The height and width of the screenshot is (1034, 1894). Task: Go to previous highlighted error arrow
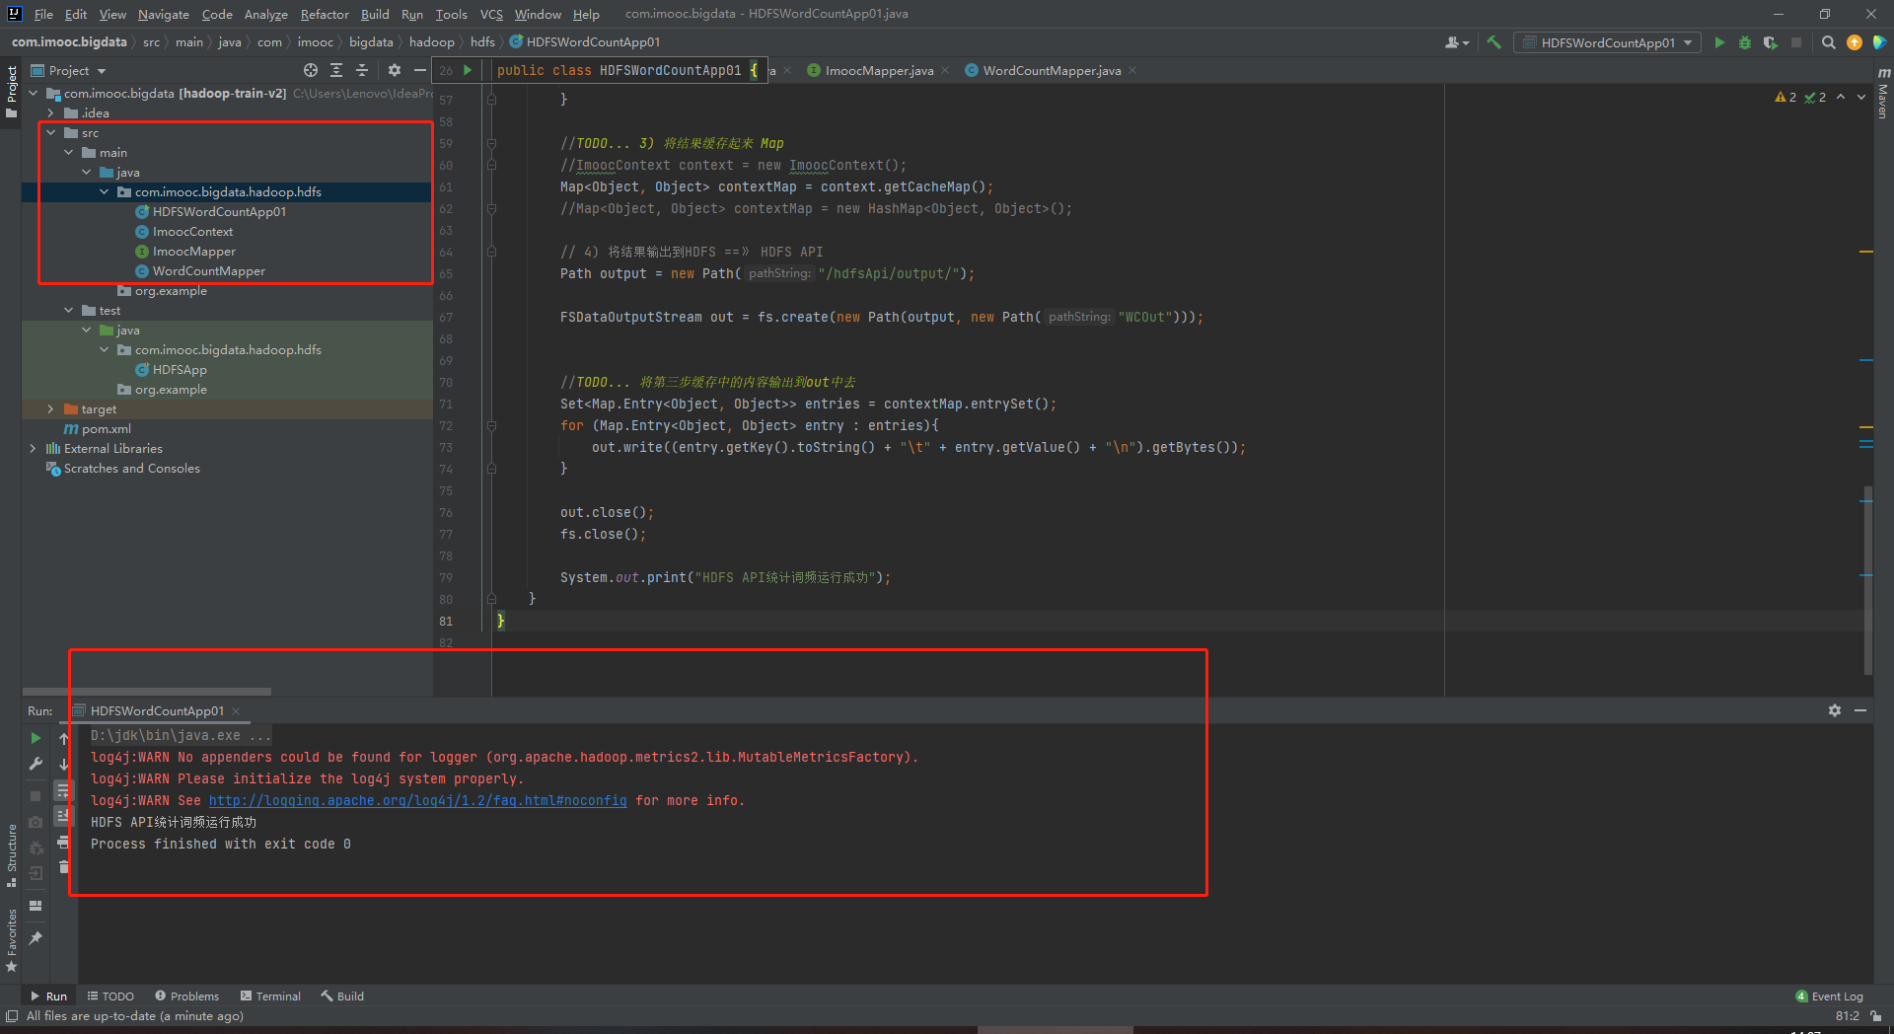(x=1841, y=97)
